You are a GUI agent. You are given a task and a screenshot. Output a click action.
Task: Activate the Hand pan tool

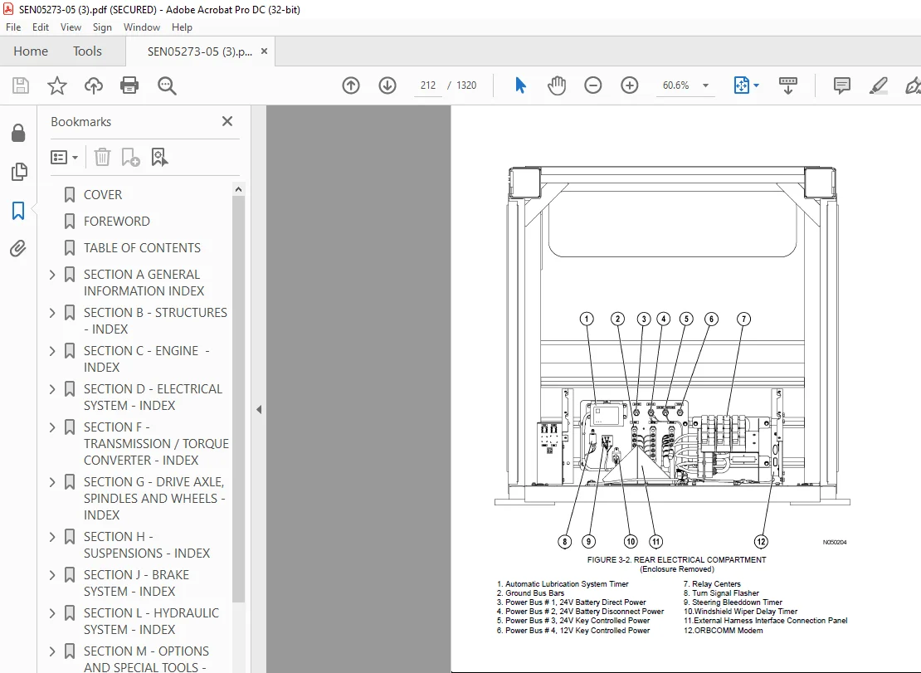click(556, 85)
